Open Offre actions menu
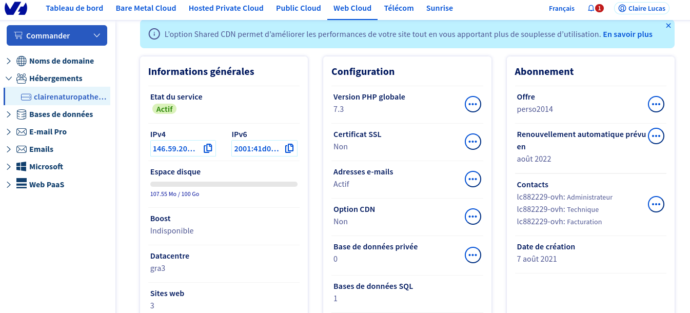Image resolution: width=690 pixels, height=313 pixels. (656, 104)
